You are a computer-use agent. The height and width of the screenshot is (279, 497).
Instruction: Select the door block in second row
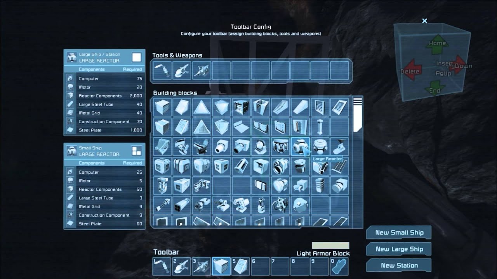click(300, 127)
